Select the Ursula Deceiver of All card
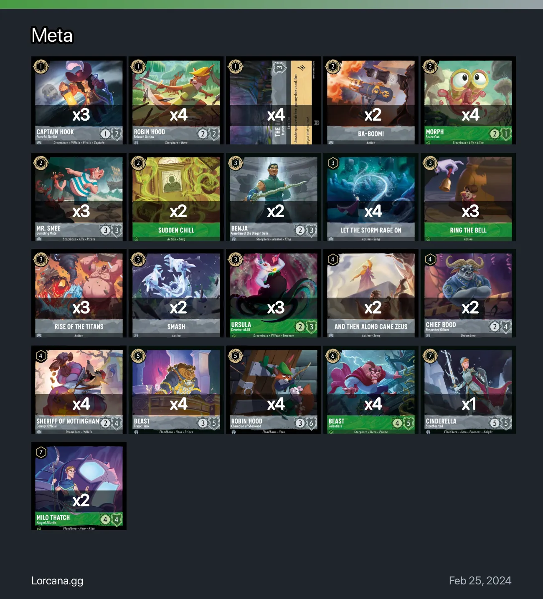Viewport: 543px width, 599px height. click(274, 293)
